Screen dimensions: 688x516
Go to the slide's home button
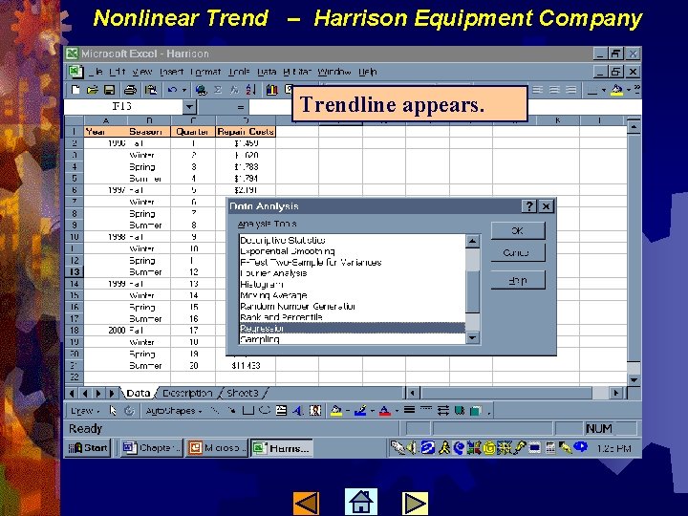(360, 502)
